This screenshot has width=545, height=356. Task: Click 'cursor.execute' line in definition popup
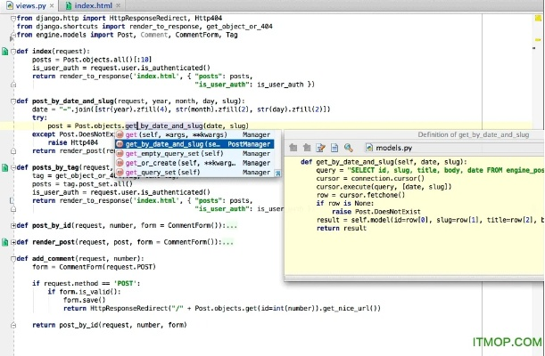pyautogui.click(x=384, y=187)
